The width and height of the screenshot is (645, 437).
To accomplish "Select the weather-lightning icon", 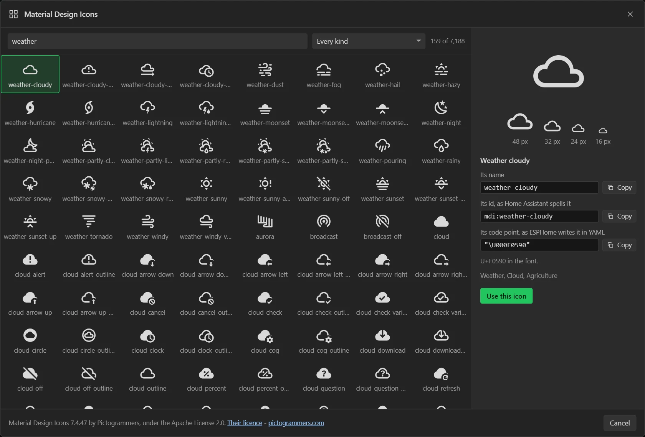I will [147, 112].
